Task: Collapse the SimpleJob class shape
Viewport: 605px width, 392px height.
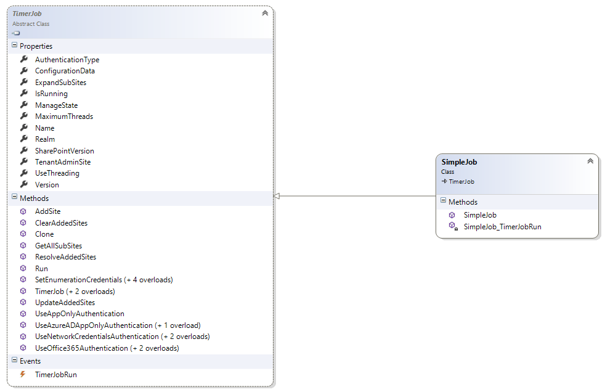Action: pyautogui.click(x=590, y=160)
